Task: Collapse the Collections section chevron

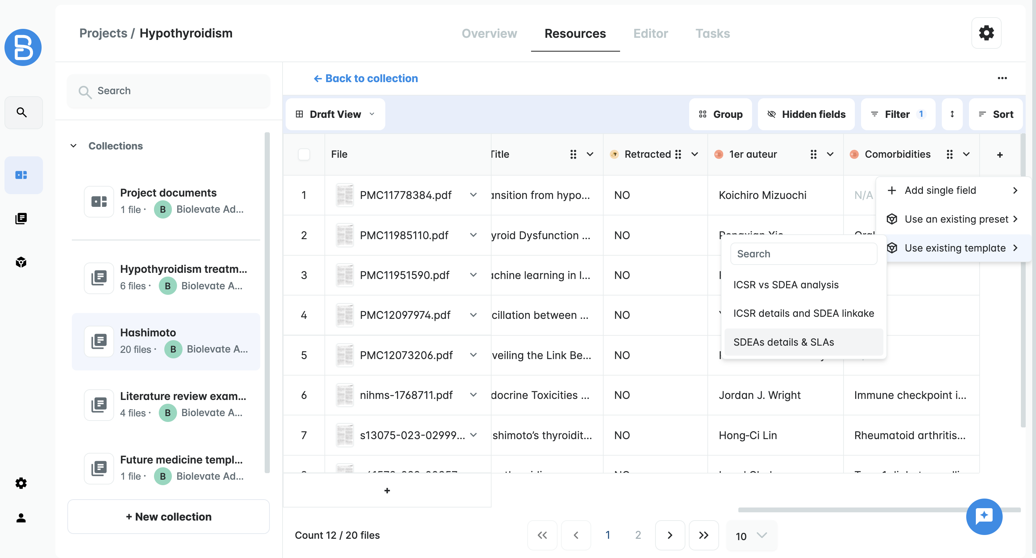Action: coord(73,146)
